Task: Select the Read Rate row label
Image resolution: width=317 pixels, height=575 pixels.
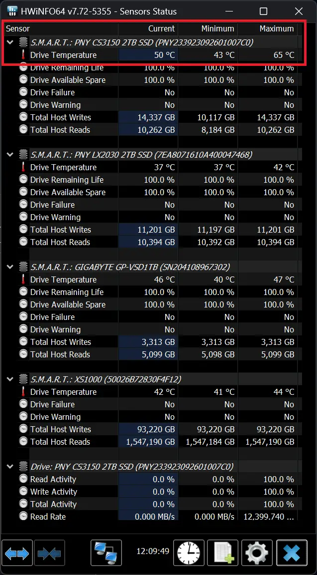Action: click(x=48, y=516)
